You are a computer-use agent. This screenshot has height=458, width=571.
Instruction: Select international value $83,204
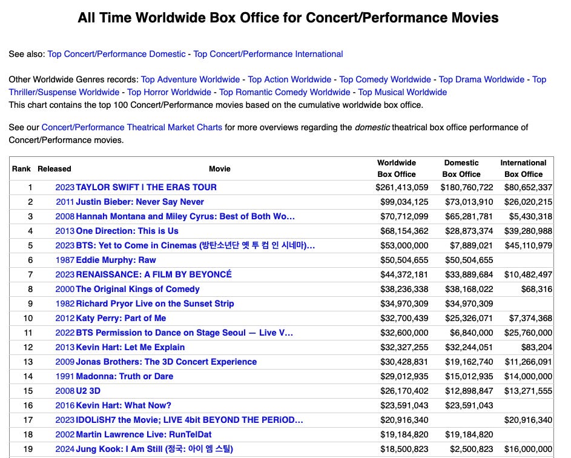[x=536, y=347]
